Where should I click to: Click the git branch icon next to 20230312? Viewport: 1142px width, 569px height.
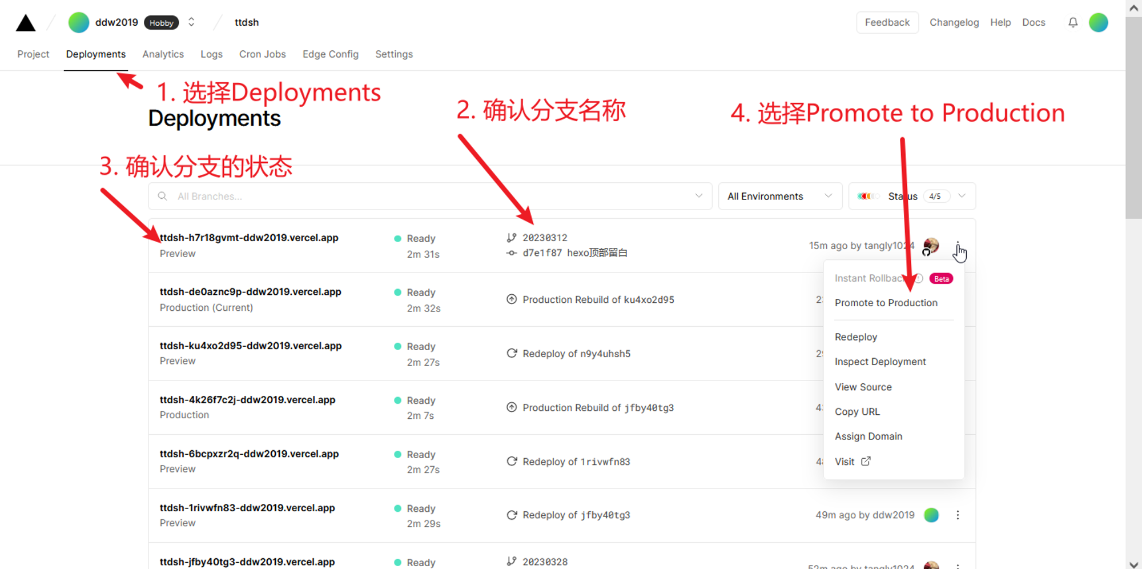pos(510,237)
